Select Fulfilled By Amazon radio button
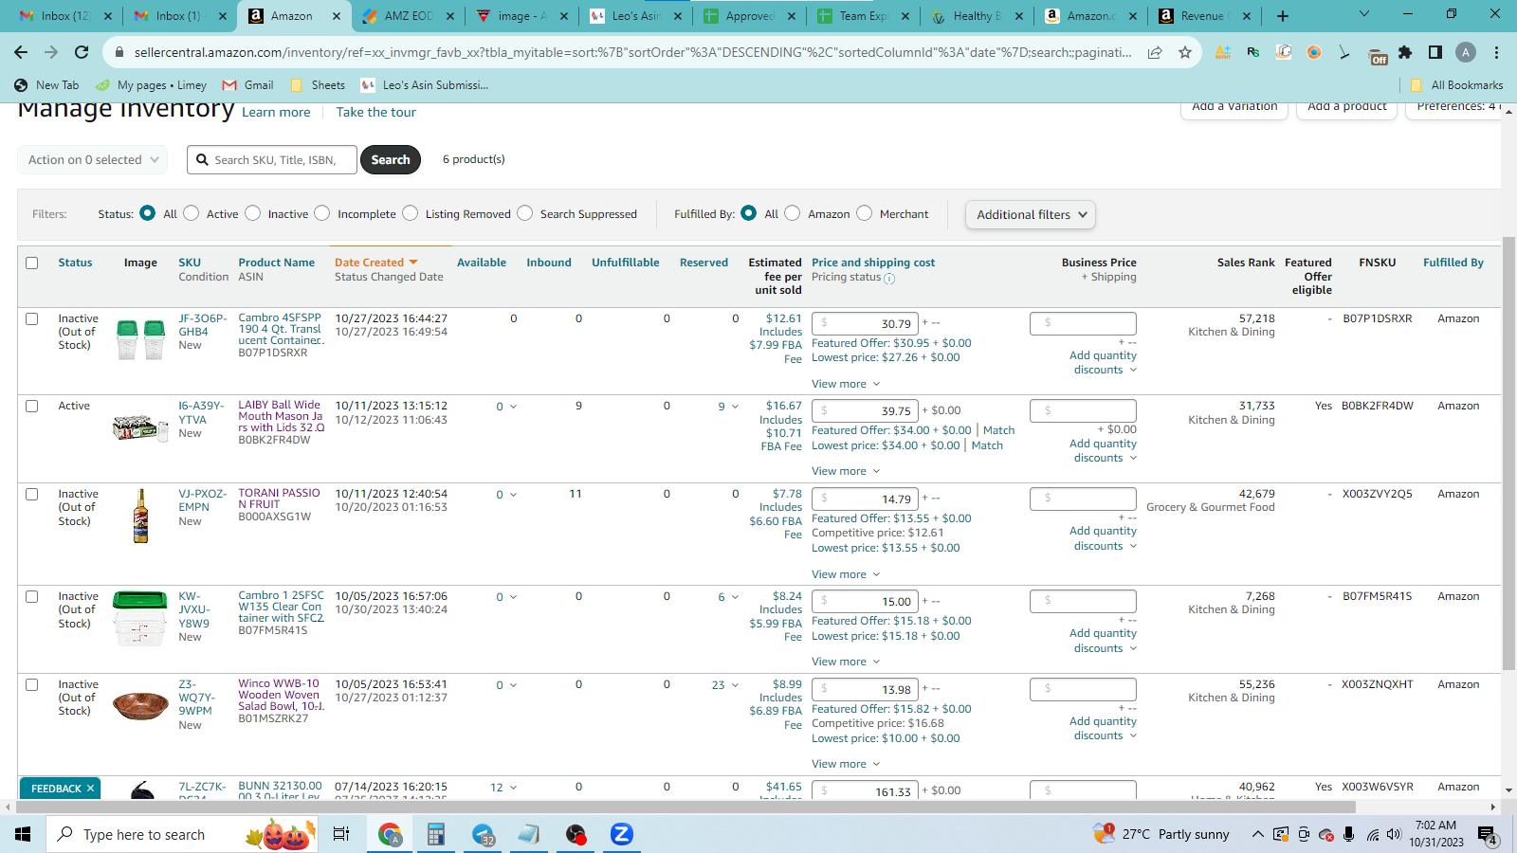This screenshot has width=1517, height=853. point(793,213)
